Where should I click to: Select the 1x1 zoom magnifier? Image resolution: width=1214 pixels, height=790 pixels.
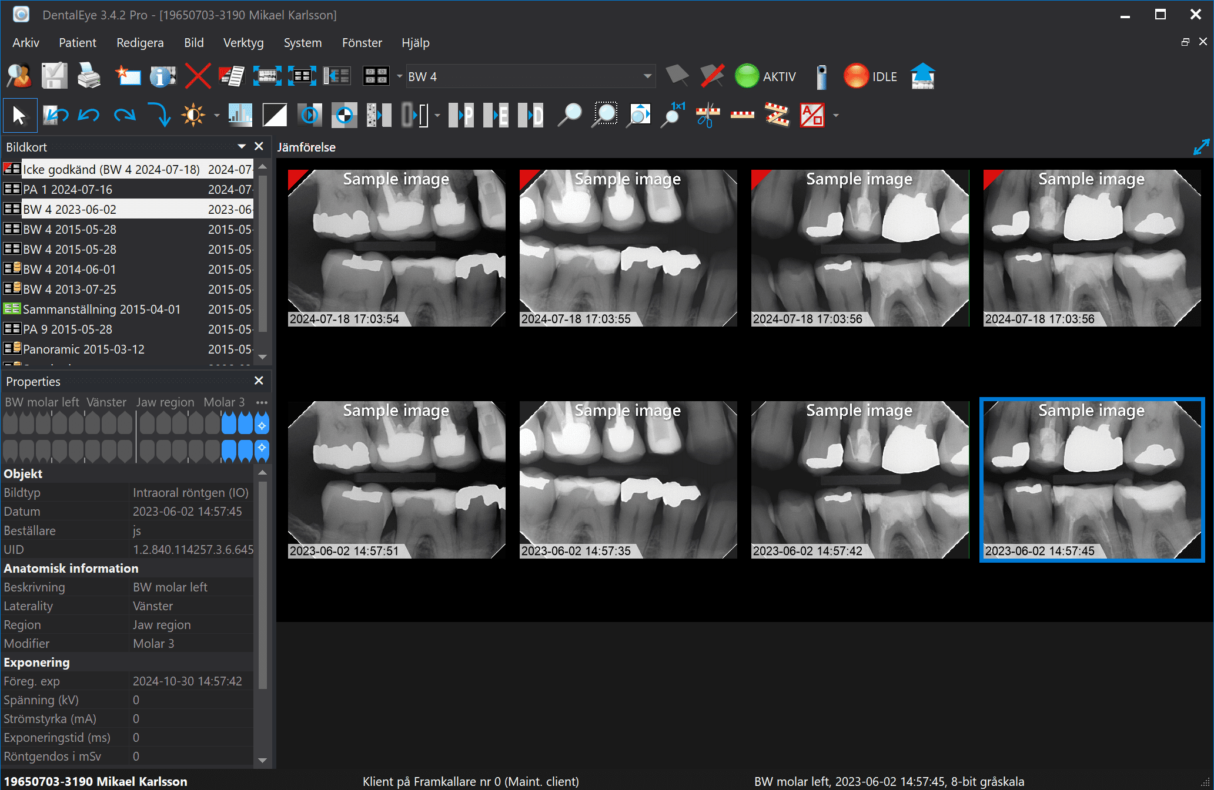point(673,115)
